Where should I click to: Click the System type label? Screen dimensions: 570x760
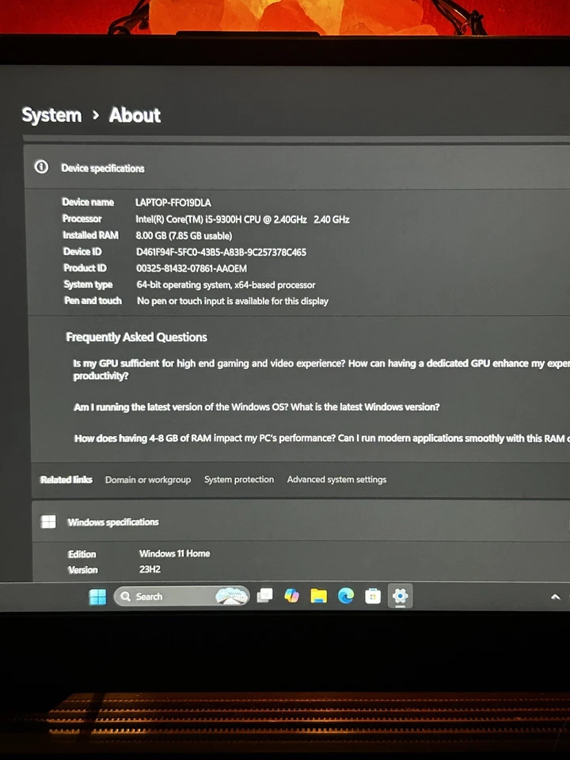[88, 284]
